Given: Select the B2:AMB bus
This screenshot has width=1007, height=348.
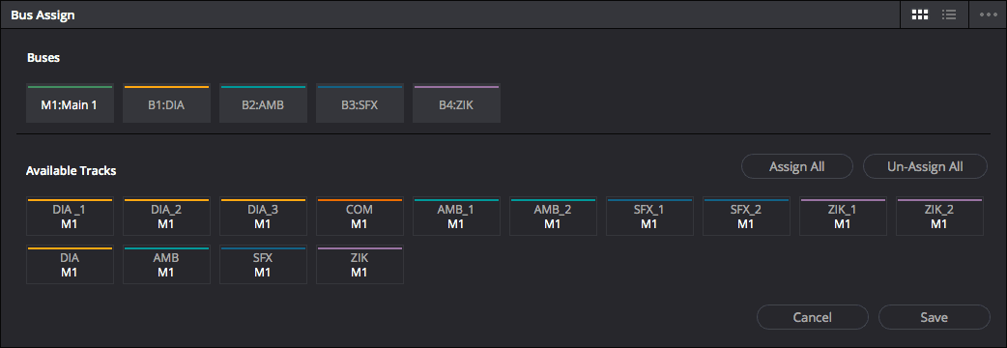Looking at the screenshot, I should 263,103.
